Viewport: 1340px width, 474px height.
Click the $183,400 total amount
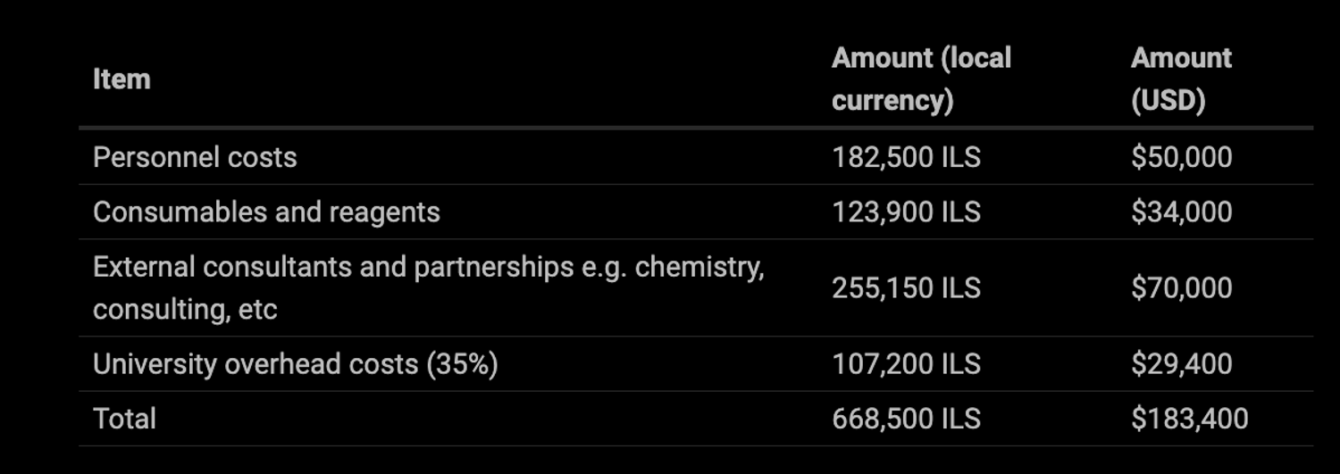1189,419
